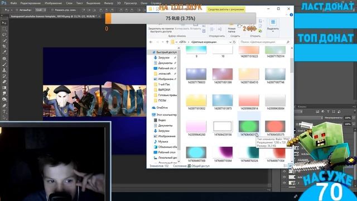
Task: Select the green oval image thumbnail
Action: tap(249, 127)
